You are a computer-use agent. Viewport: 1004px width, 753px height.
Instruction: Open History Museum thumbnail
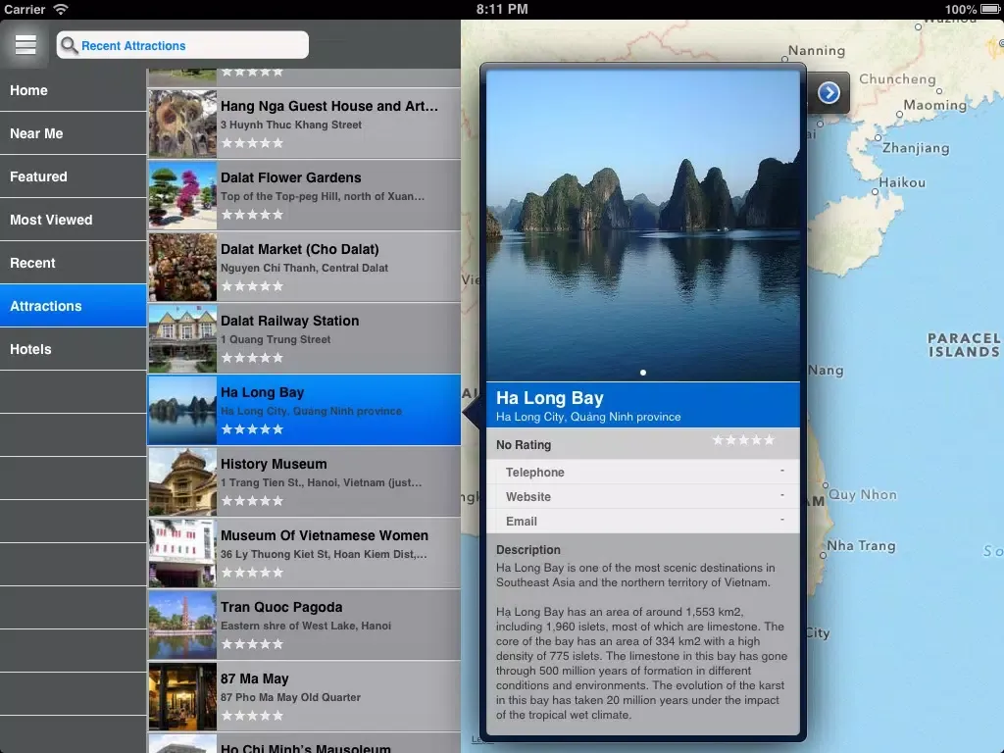tap(182, 481)
